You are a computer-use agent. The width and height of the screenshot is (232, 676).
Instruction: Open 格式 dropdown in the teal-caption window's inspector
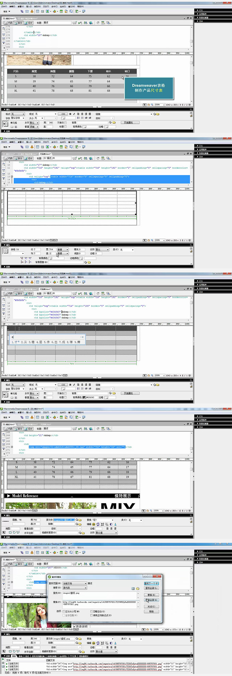tap(18, 114)
